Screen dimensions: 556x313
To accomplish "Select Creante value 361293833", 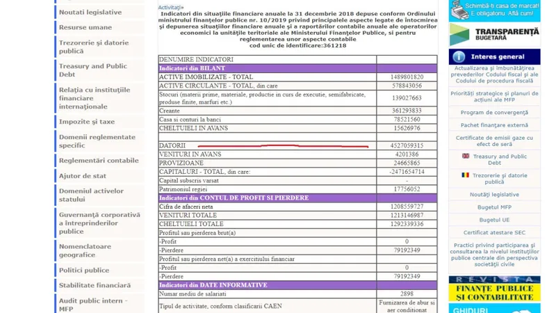I will click(x=407, y=111).
